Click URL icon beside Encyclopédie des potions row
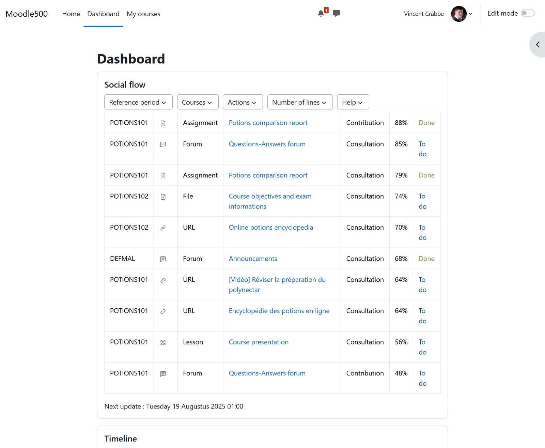545x448 pixels. click(163, 311)
